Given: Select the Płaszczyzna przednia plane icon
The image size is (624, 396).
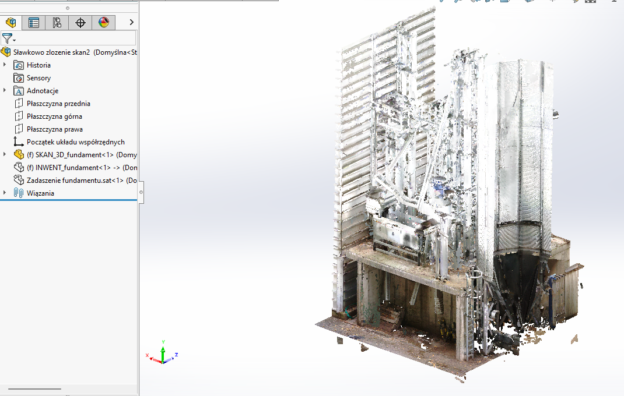Looking at the screenshot, I should tap(19, 104).
